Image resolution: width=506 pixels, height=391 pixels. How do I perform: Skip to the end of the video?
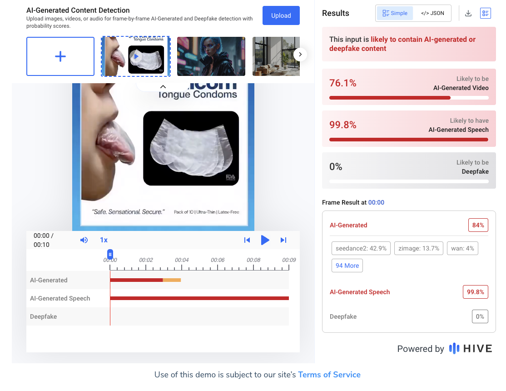click(x=283, y=240)
